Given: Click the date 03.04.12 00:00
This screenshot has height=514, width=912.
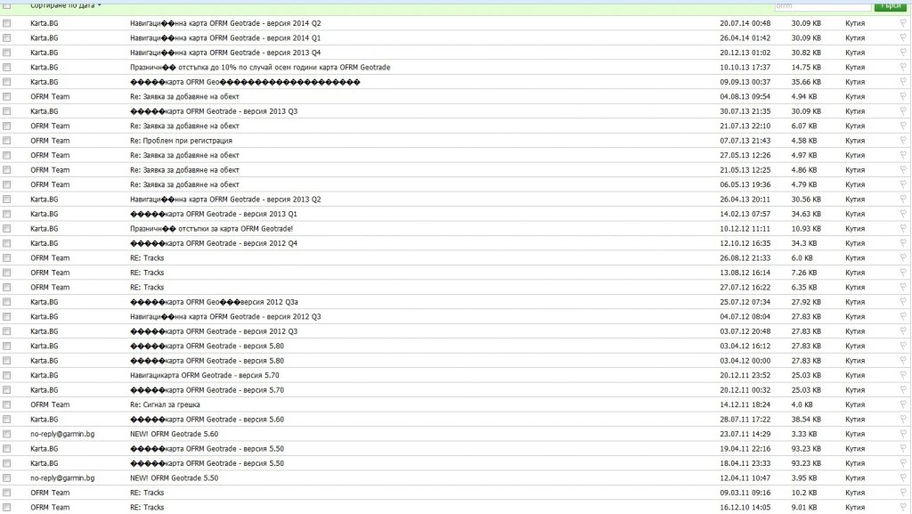Looking at the screenshot, I should click(745, 361).
